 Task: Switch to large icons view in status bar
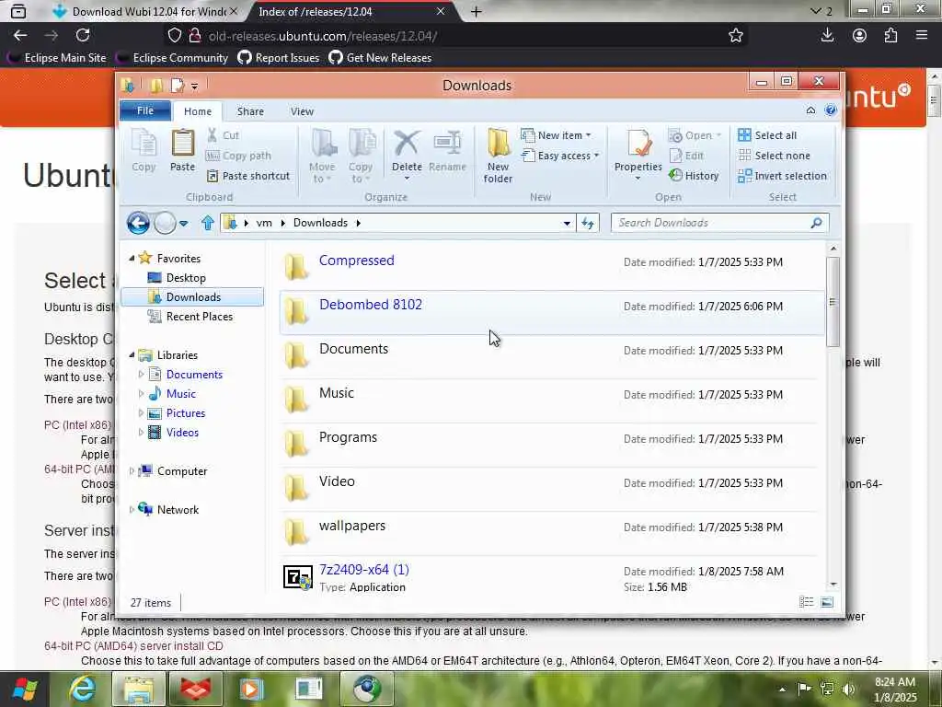click(827, 602)
